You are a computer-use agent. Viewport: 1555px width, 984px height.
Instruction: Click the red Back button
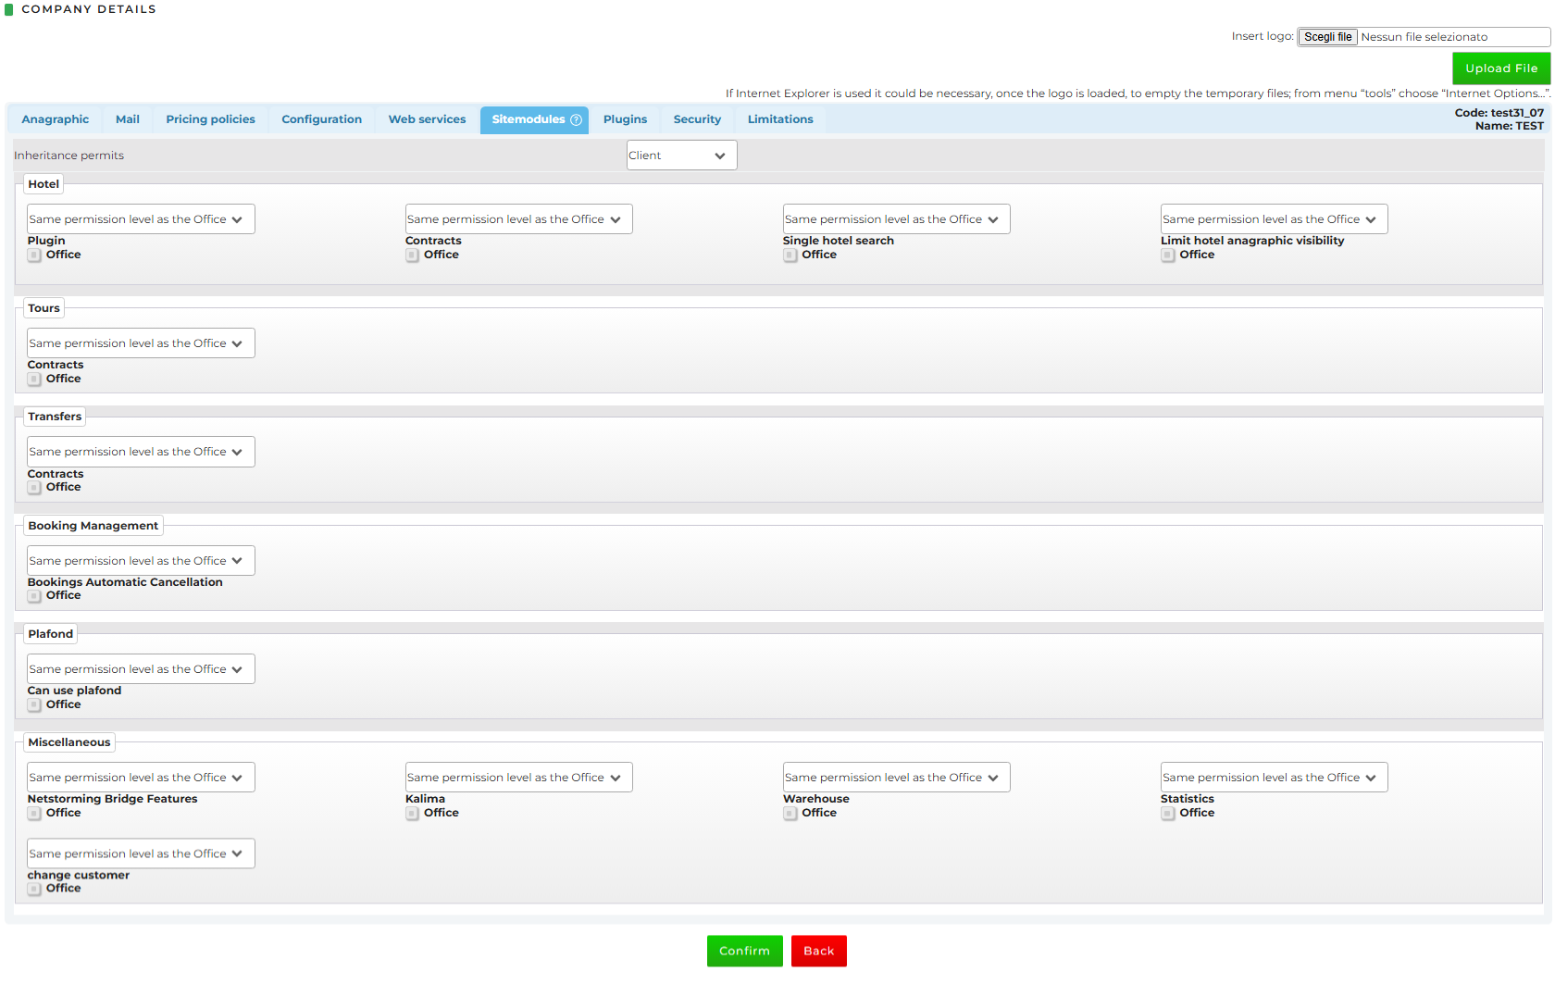point(818,951)
